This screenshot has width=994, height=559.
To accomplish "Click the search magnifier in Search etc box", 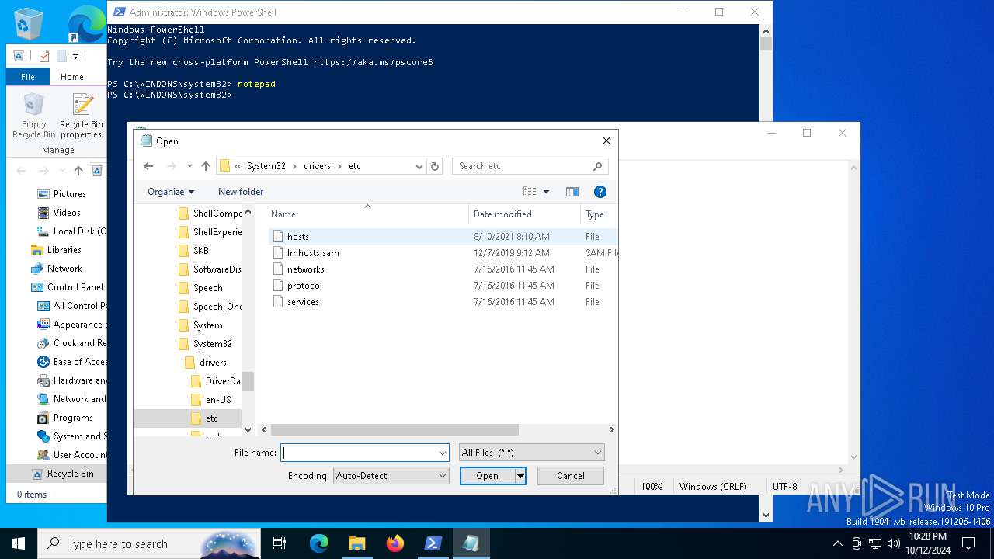I will click(x=597, y=166).
